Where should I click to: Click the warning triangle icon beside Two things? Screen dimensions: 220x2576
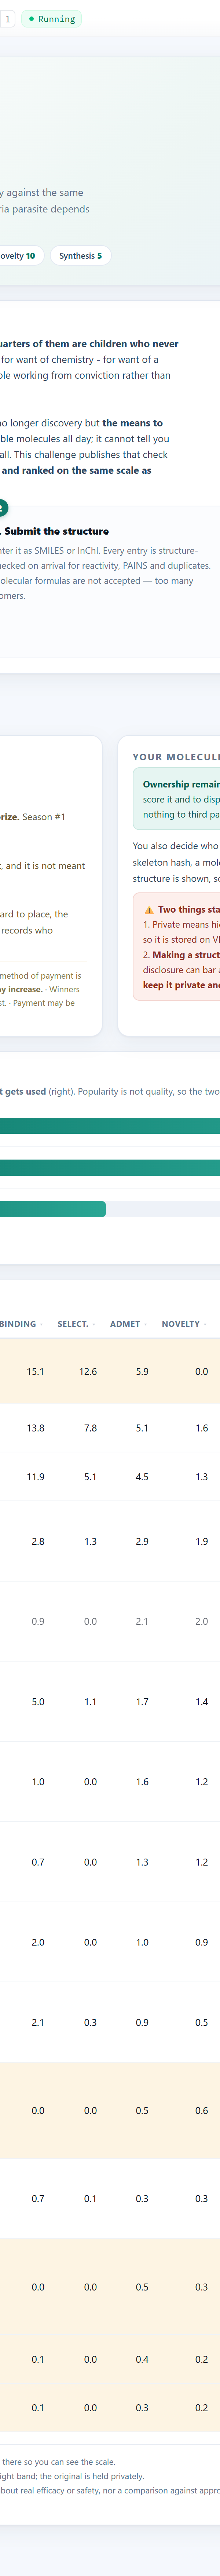click(x=149, y=910)
